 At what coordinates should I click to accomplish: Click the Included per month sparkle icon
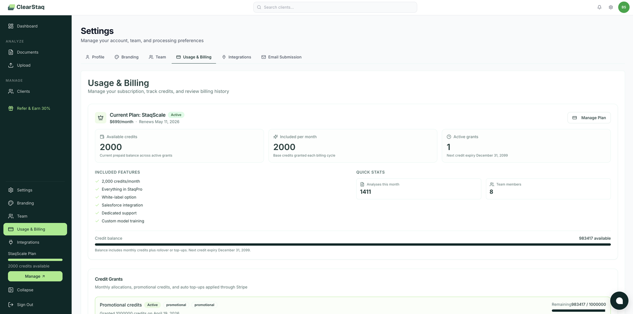pos(275,137)
